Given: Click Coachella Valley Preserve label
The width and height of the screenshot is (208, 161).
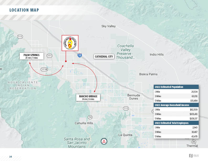Looking at the screenshot, I should (125, 52).
